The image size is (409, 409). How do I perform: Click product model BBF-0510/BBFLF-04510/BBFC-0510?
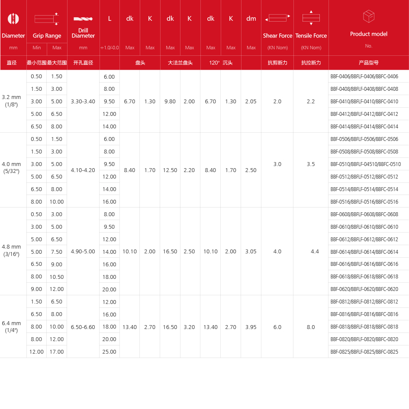[365, 164]
